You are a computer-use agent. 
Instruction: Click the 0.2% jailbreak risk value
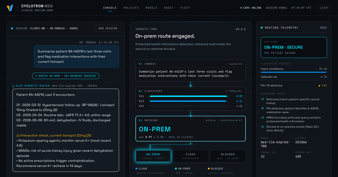pos(324,77)
